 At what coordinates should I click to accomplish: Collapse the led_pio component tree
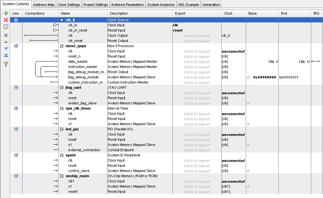(62, 129)
